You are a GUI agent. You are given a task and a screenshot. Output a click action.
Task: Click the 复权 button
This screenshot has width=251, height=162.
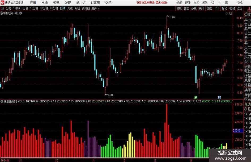(179, 8)
